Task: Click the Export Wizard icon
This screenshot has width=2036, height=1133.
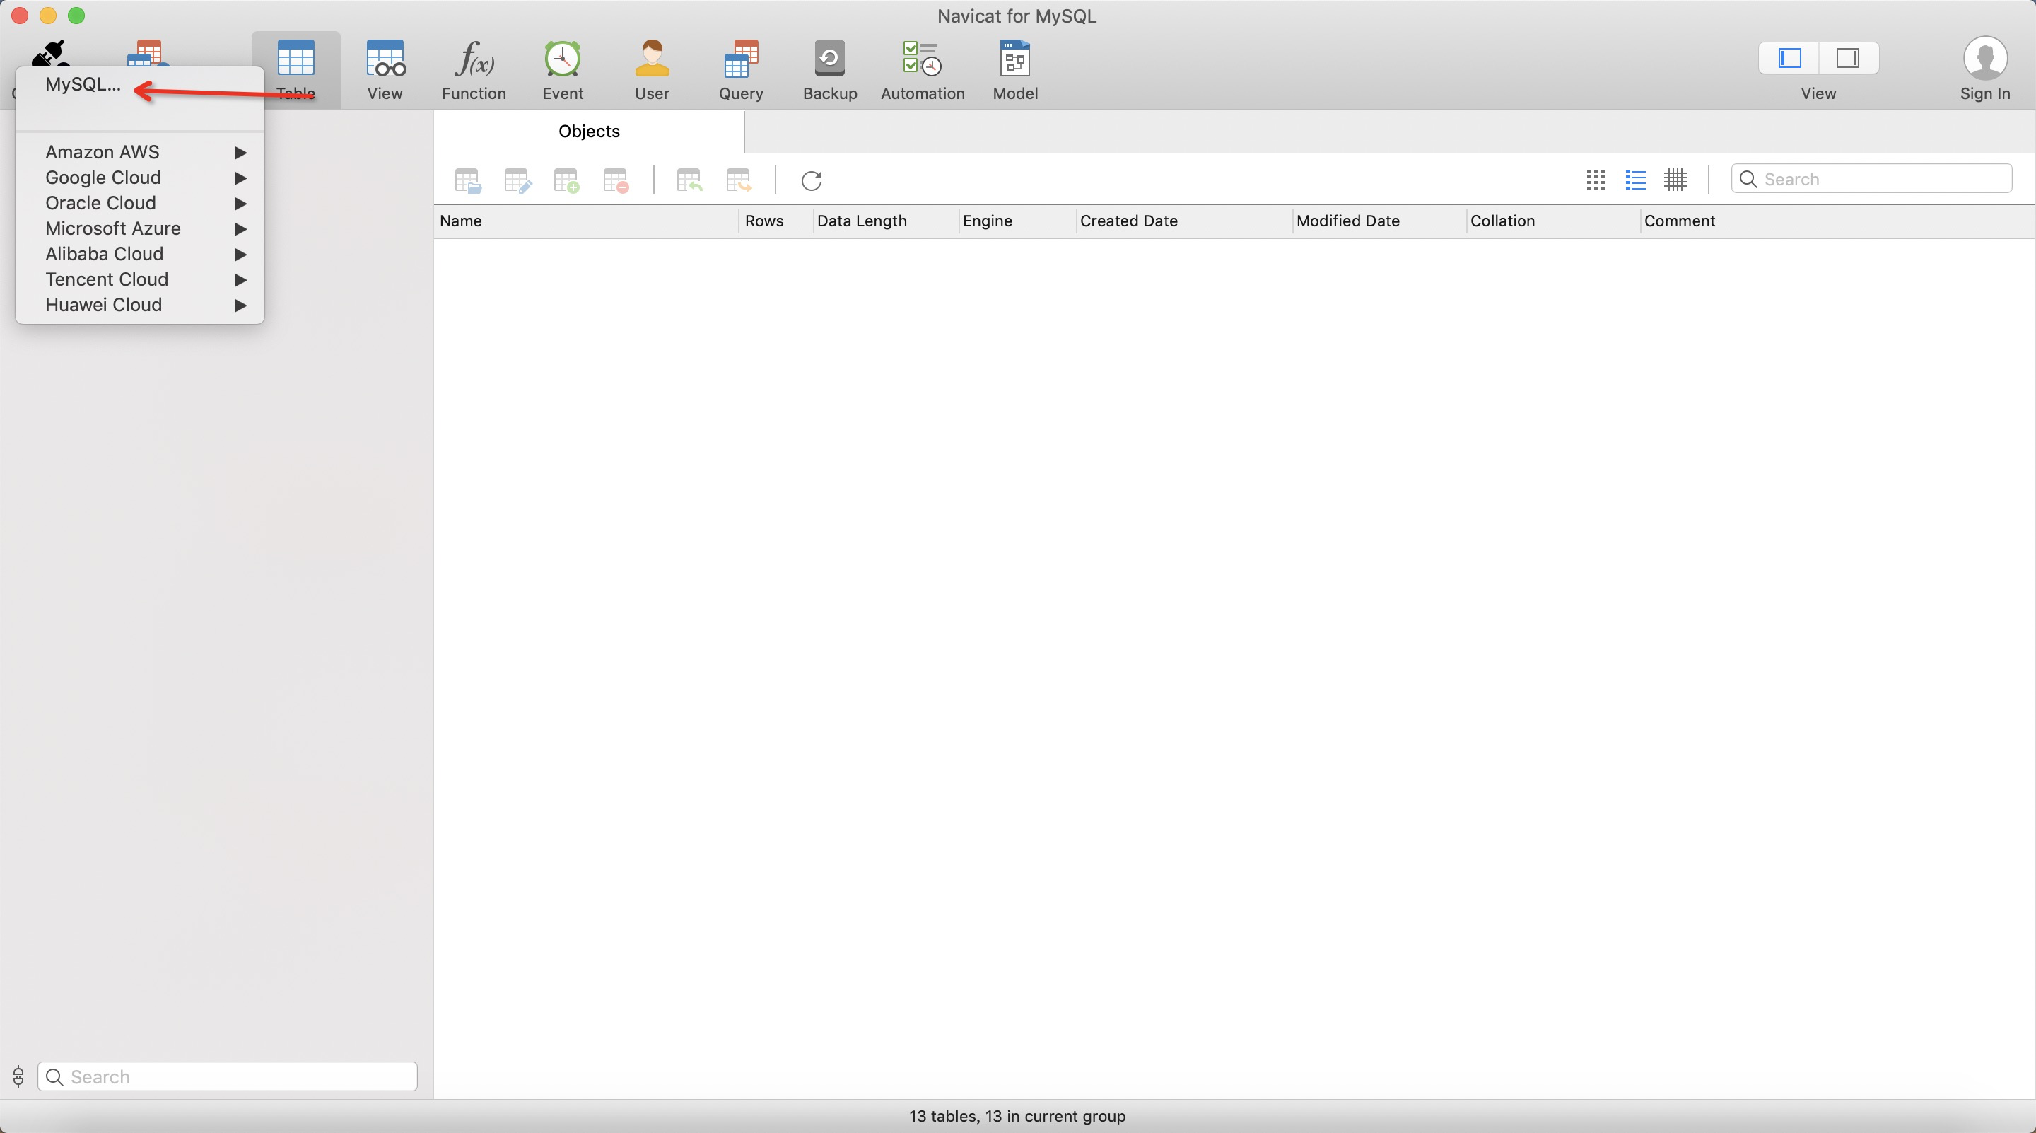Action: [x=738, y=180]
